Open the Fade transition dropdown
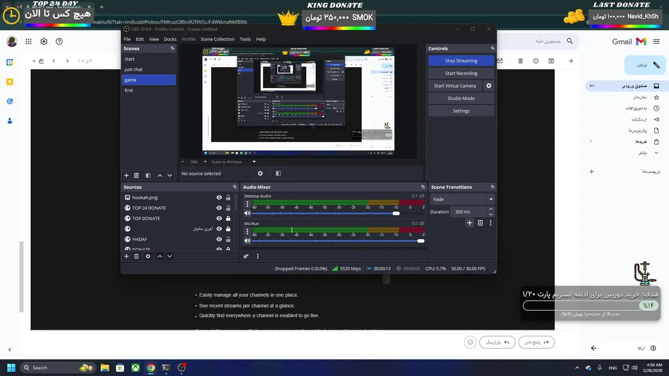The width and height of the screenshot is (669, 376). [x=463, y=199]
